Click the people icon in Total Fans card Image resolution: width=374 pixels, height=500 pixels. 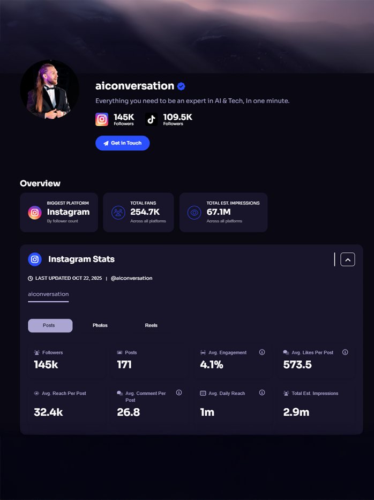coord(118,213)
